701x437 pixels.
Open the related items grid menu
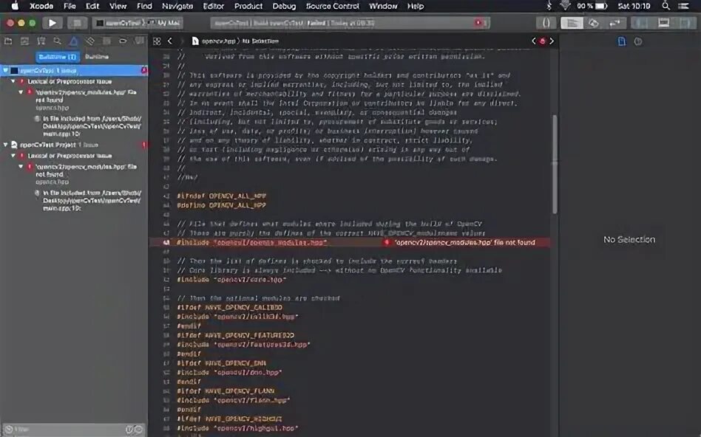click(x=157, y=41)
